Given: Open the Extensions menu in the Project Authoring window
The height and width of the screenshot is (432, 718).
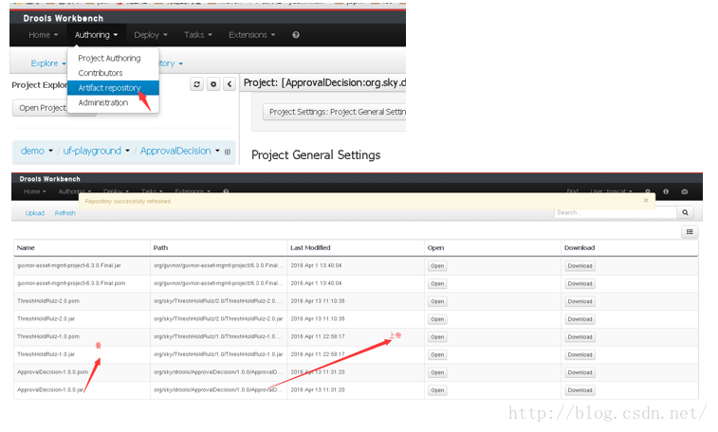Looking at the screenshot, I should [252, 35].
